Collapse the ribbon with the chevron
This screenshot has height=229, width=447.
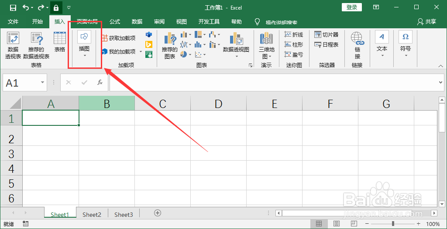441,66
